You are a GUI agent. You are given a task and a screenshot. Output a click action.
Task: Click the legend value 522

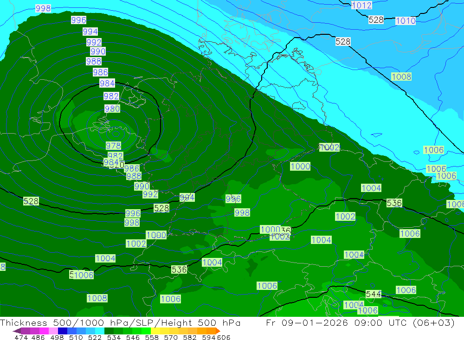[95, 337]
